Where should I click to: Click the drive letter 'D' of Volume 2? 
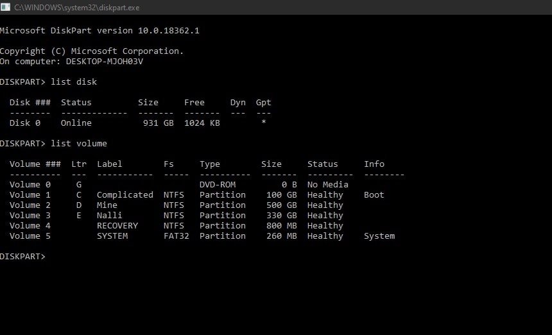79,205
